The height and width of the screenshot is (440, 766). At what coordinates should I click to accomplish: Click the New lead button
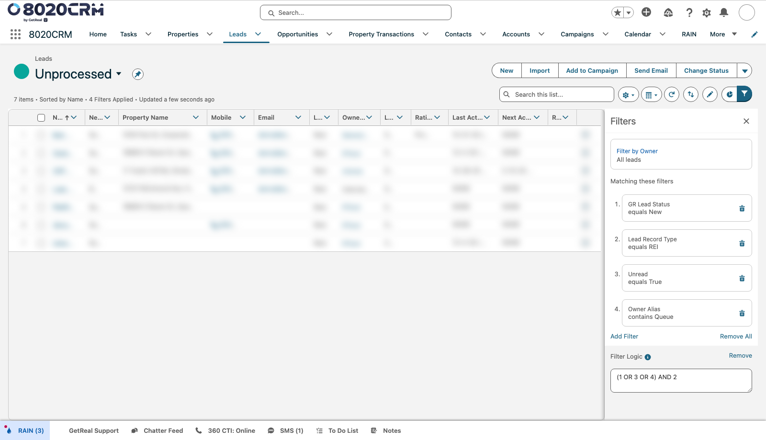[507, 70]
